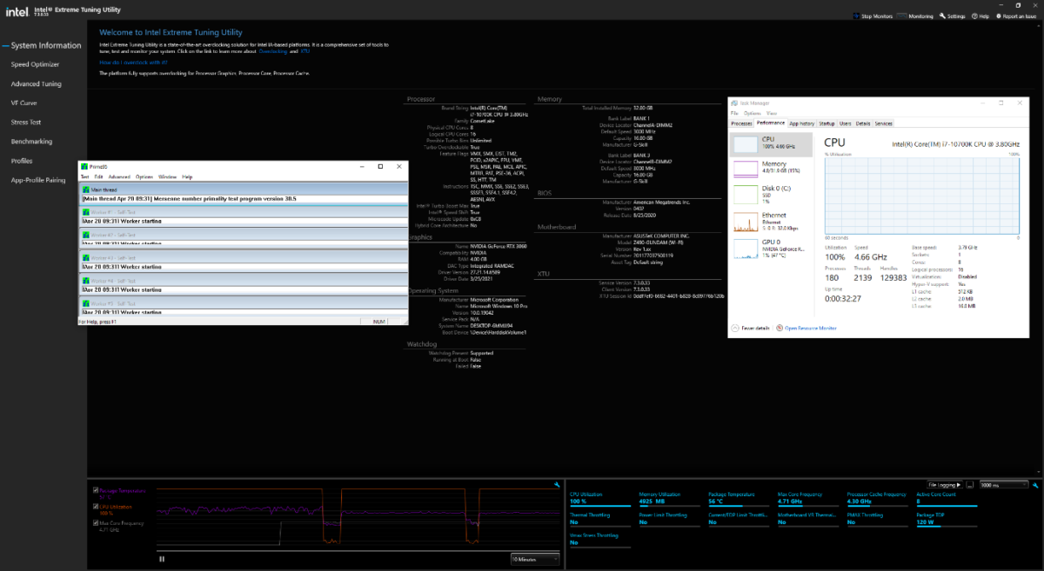Click 'How do I overclock with it?' link

tap(132, 63)
